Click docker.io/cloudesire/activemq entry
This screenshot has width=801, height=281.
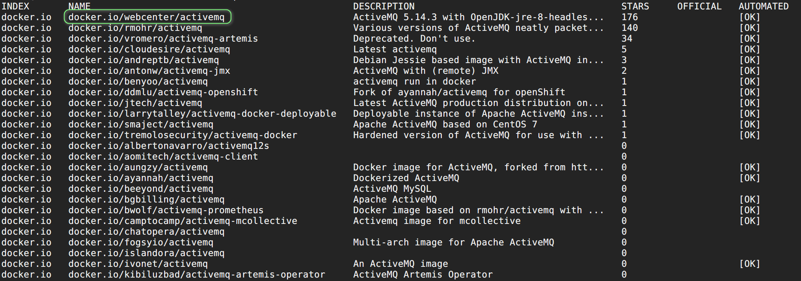click(149, 49)
